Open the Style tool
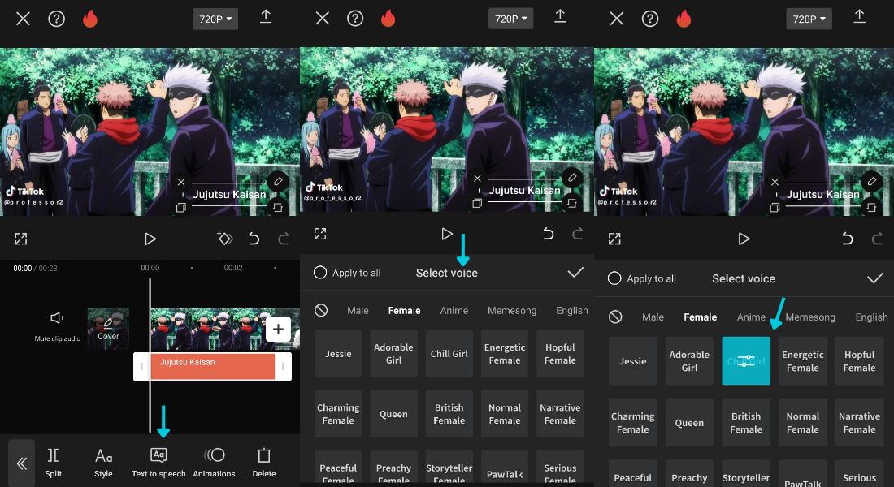 point(103,463)
